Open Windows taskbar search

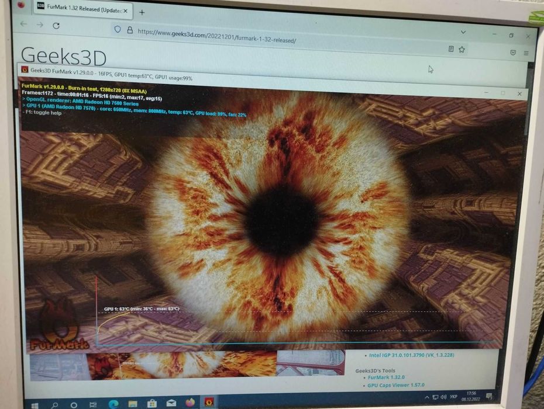54,405
